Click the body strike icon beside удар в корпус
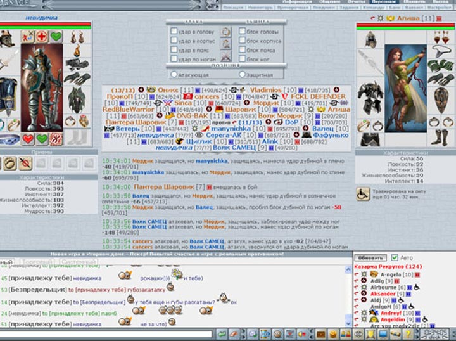This screenshot has height=341, width=456. [x=225, y=44]
